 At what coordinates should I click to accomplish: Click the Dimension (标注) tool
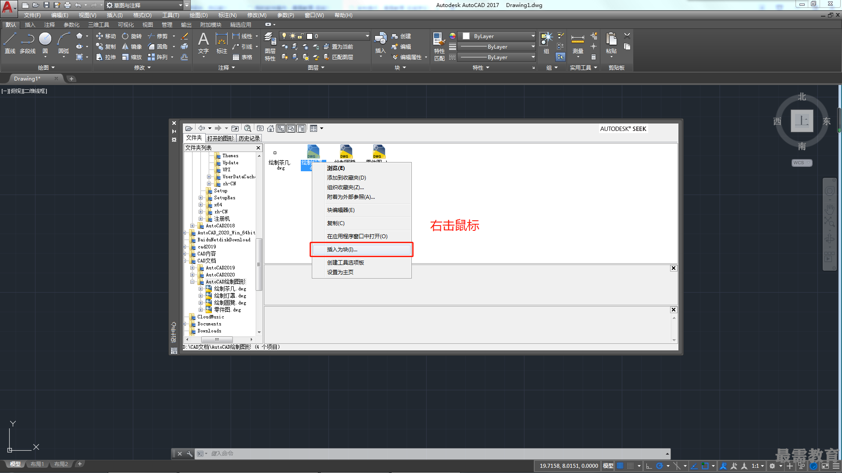click(222, 43)
